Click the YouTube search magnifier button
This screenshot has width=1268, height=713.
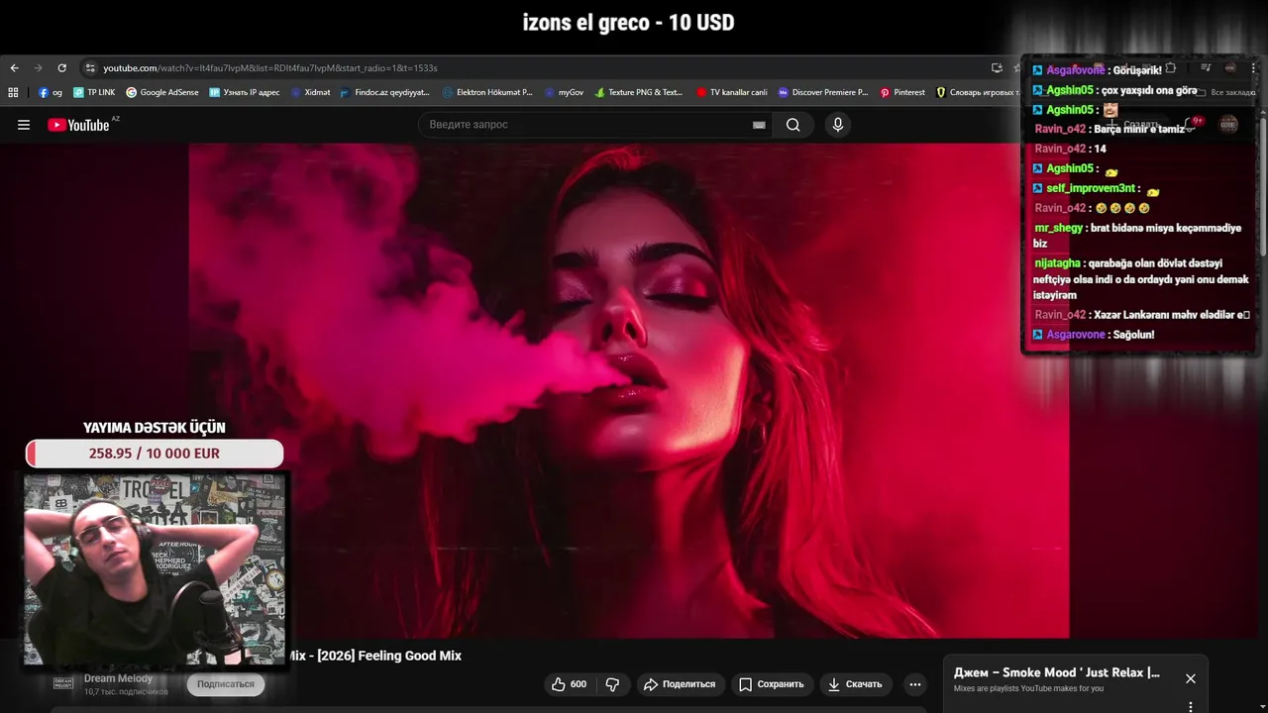pyautogui.click(x=793, y=125)
